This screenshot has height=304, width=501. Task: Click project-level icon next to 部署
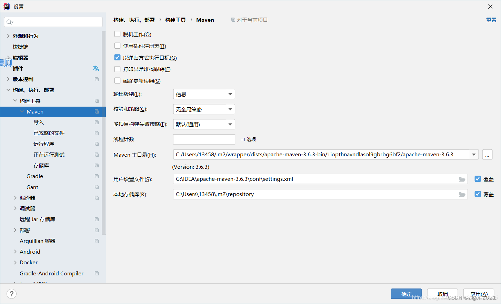[x=97, y=230]
